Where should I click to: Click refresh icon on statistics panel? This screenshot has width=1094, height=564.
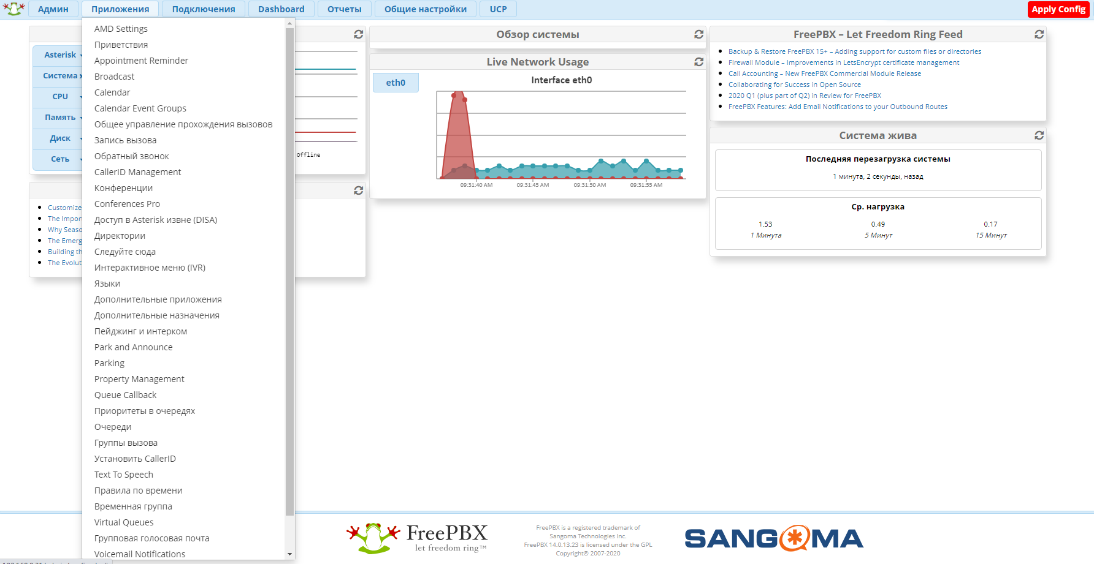tap(359, 34)
